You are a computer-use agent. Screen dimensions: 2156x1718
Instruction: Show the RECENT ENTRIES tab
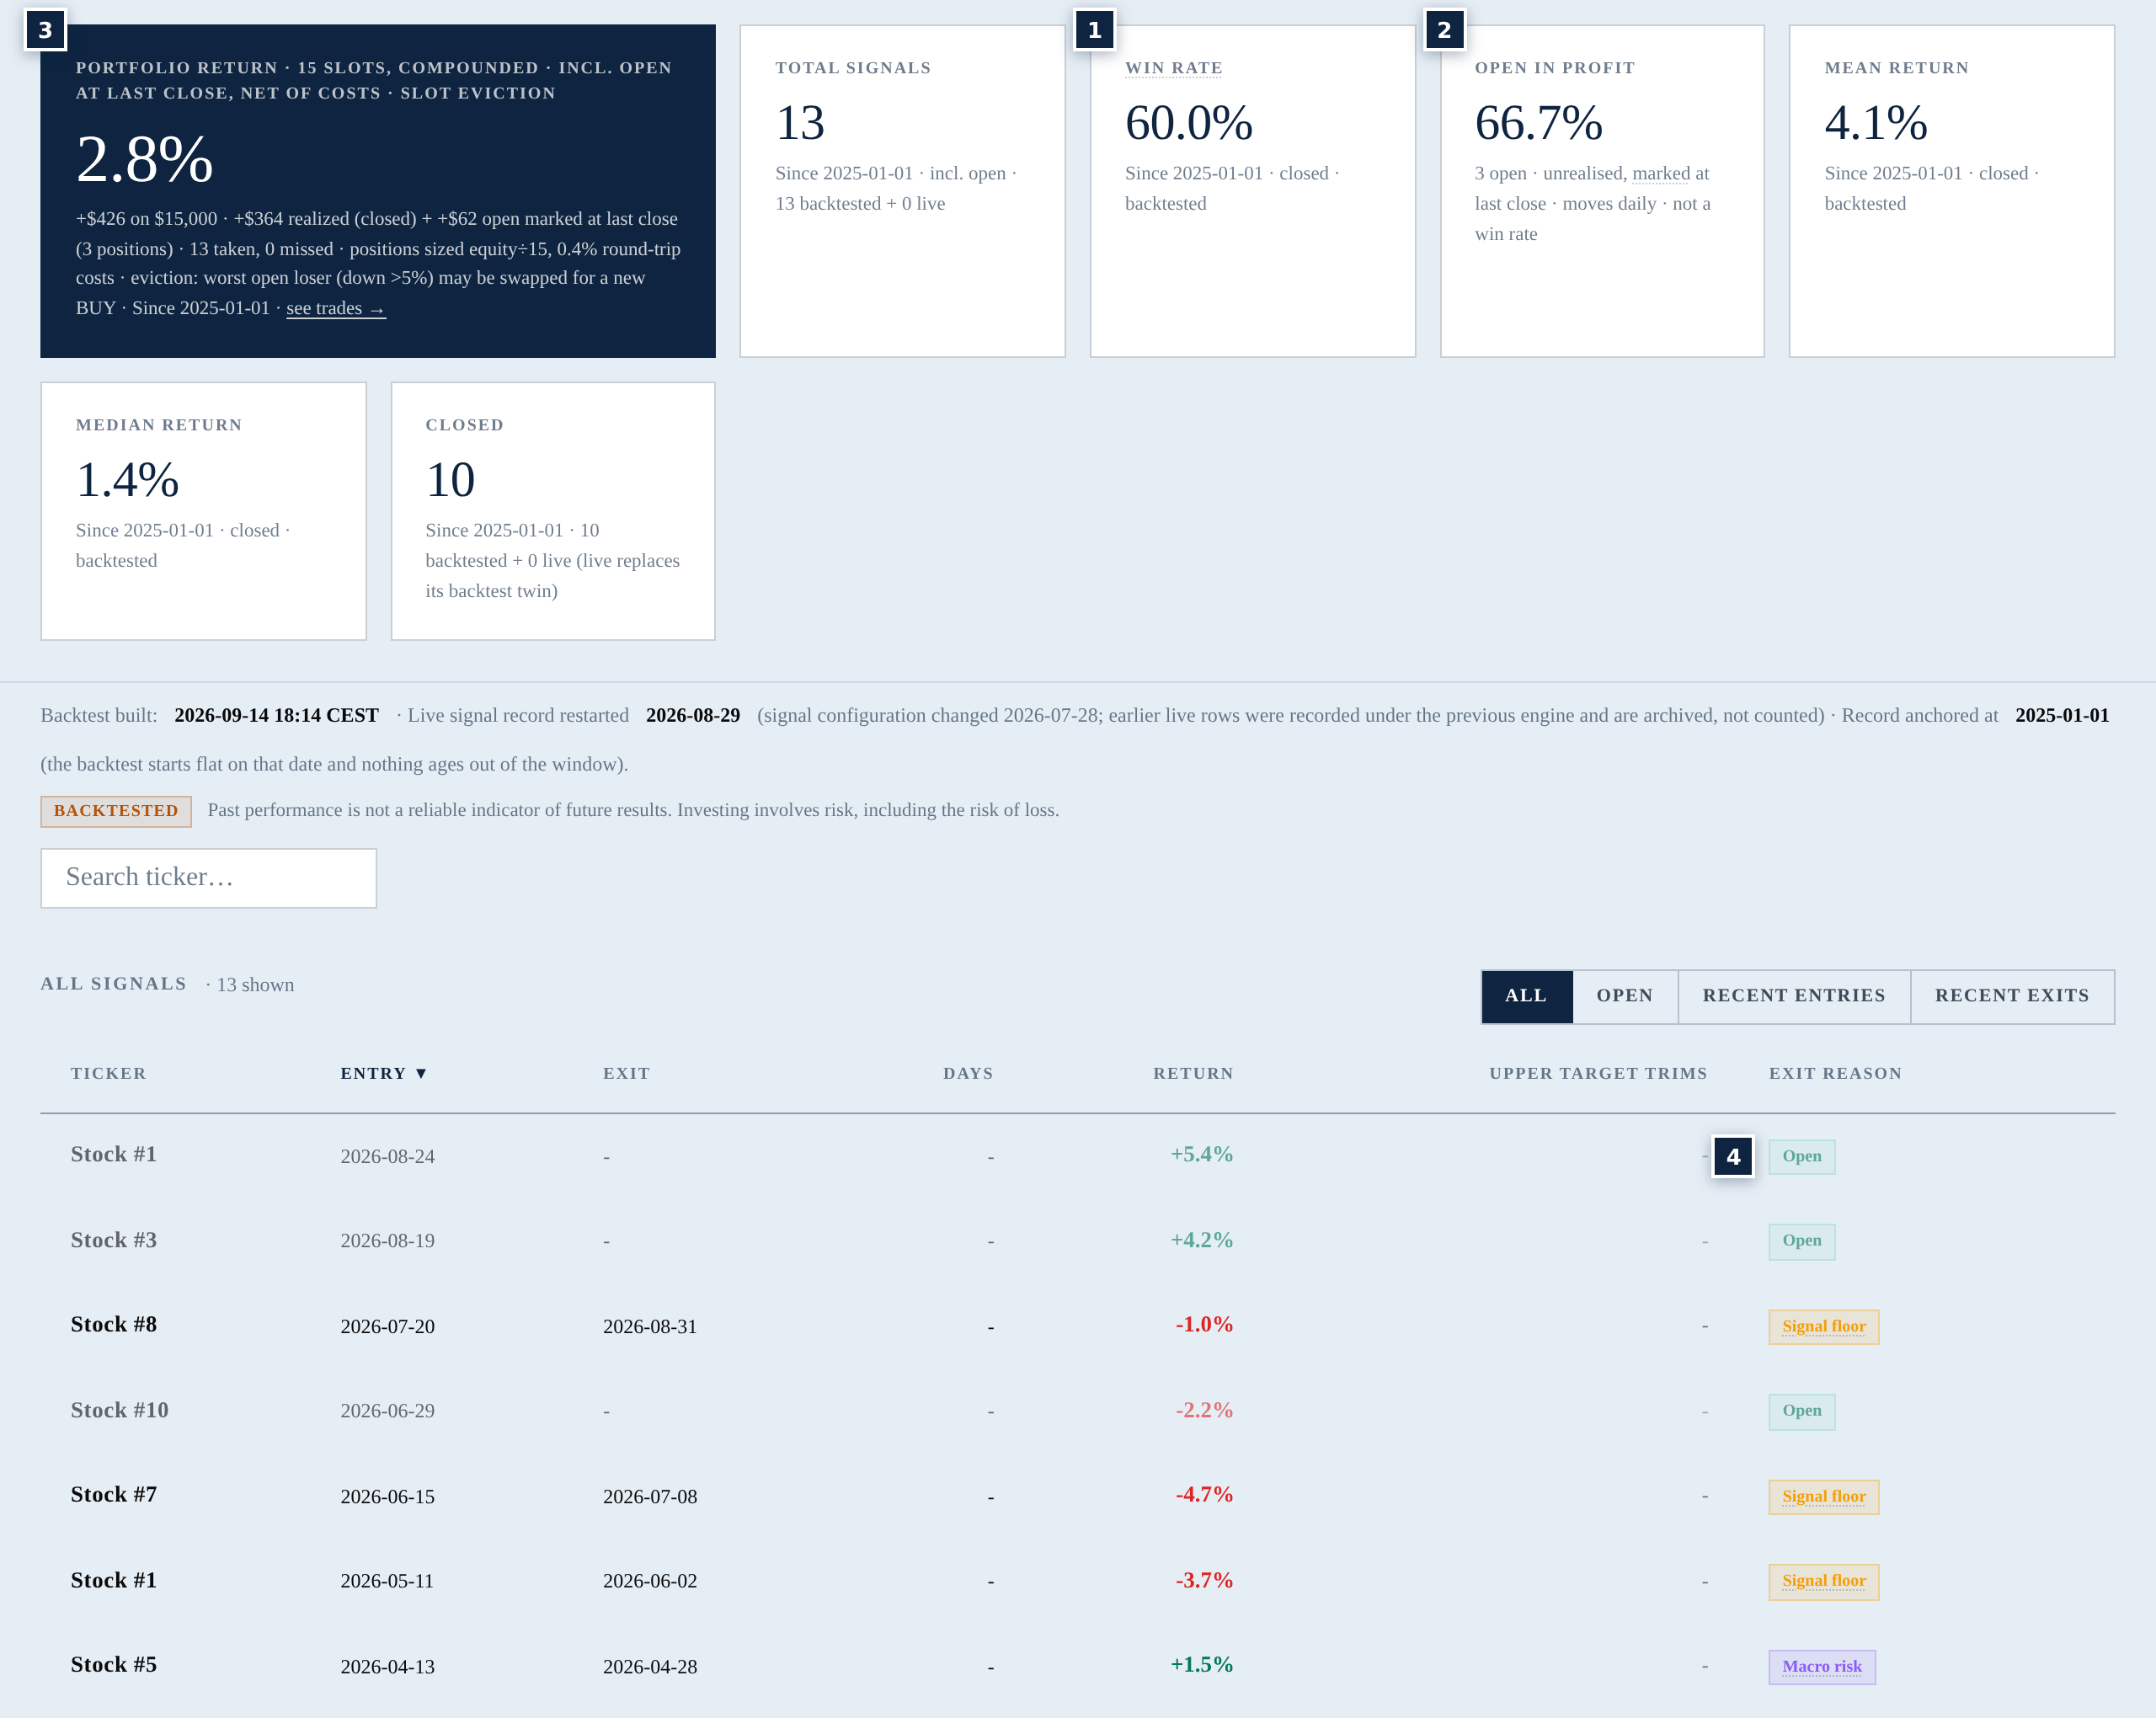(x=1793, y=995)
